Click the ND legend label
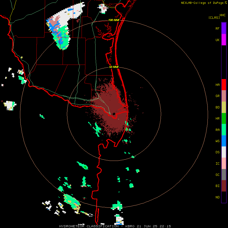 click(217, 197)
